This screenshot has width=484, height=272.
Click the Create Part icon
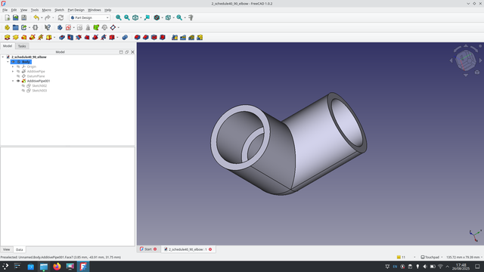(x=7, y=27)
